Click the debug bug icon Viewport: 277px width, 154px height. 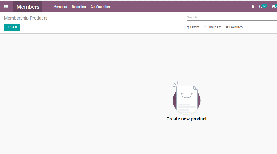pyautogui.click(x=253, y=7)
